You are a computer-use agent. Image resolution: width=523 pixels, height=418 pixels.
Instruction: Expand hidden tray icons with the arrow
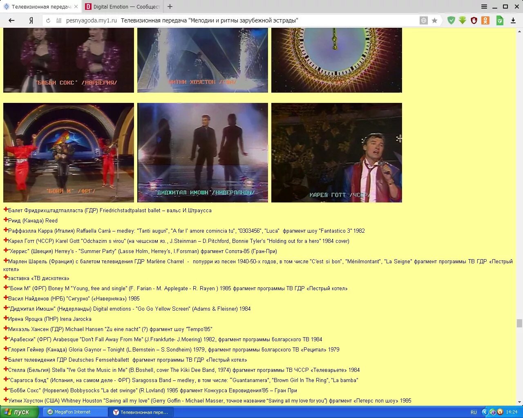click(x=485, y=412)
